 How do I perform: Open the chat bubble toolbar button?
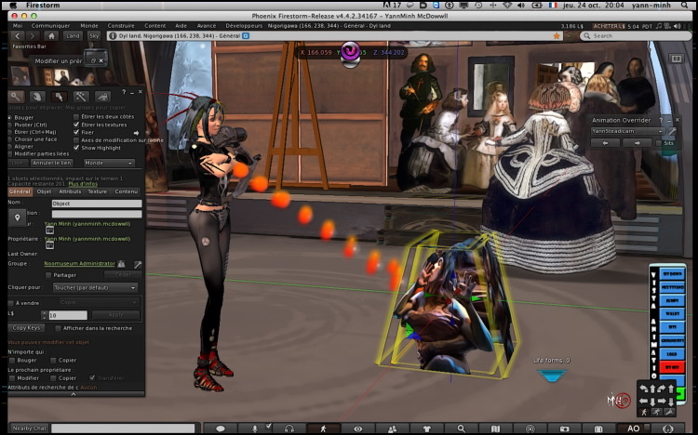click(221, 428)
